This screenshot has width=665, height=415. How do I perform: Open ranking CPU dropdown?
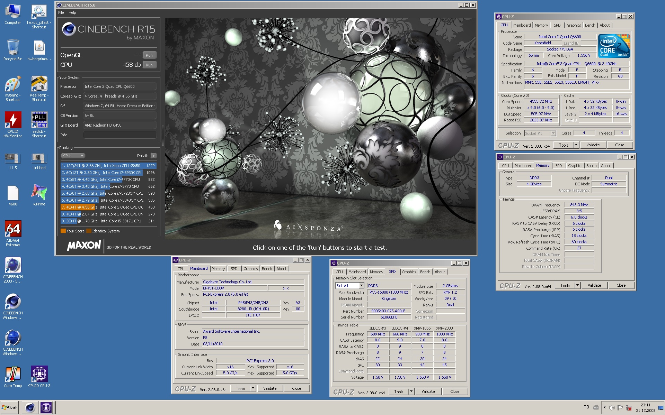[x=73, y=156]
